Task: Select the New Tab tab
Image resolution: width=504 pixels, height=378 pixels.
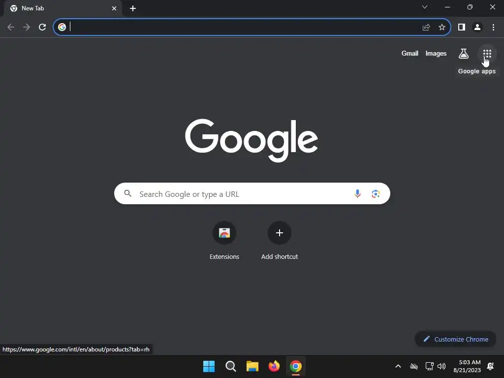Action: pos(63,8)
